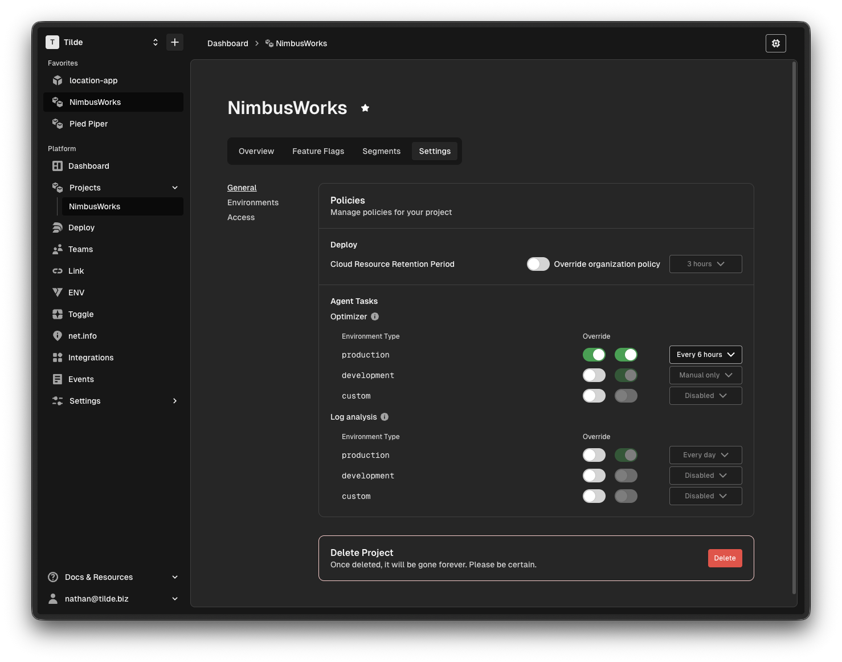Enable Optimizer custom override toggle
The image size is (842, 662).
click(594, 396)
